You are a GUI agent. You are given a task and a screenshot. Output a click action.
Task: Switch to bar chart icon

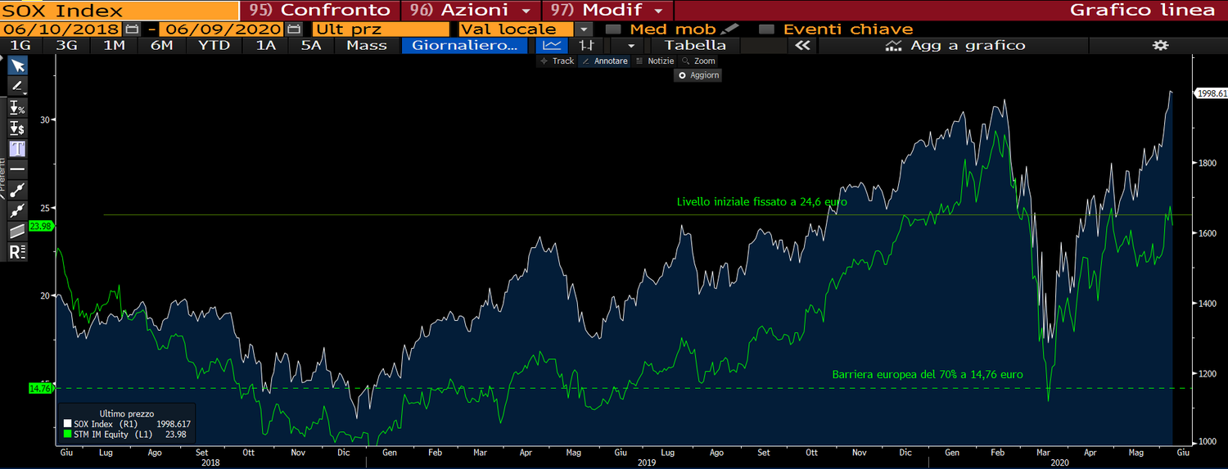[586, 45]
